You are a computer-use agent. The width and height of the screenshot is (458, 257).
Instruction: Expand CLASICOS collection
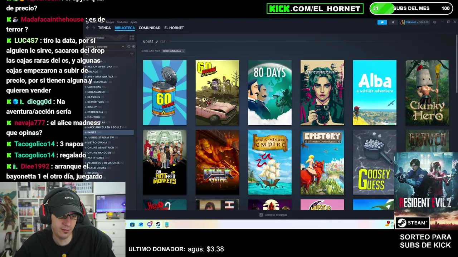pos(86,97)
